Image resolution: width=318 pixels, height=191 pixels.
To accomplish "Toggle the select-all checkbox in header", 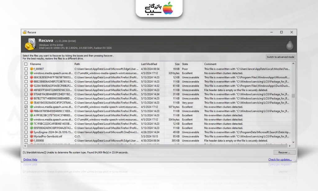I will (26, 64).
